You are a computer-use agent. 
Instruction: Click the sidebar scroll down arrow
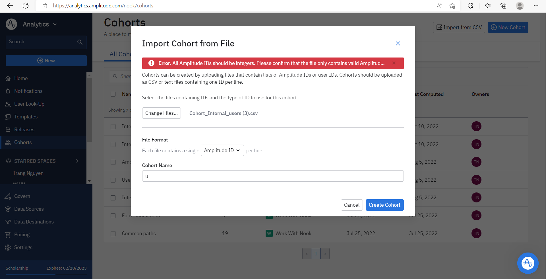click(89, 181)
